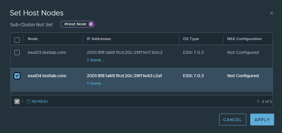Viewport: 282px width, 133px height.
Task: Sort by the IP Addresses column header
Action: pyautogui.click(x=99, y=39)
